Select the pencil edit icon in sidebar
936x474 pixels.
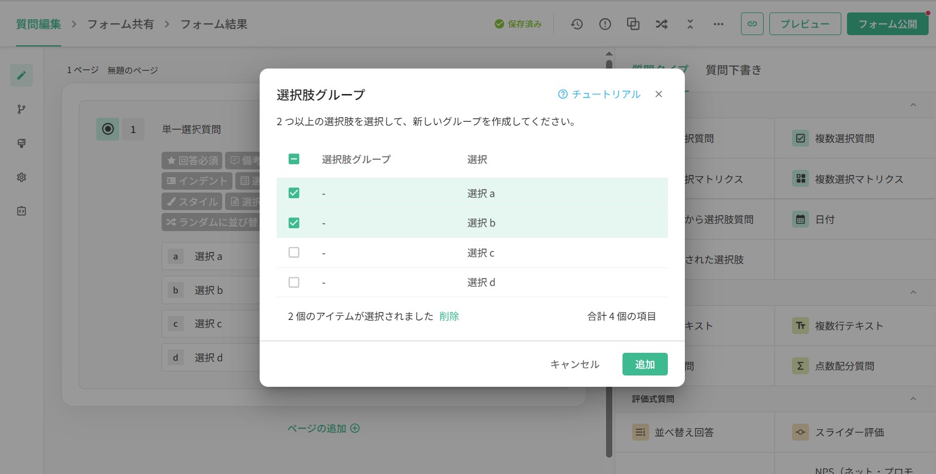[22, 75]
